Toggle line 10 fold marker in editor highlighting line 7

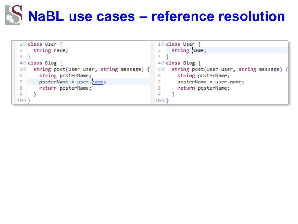25,100
